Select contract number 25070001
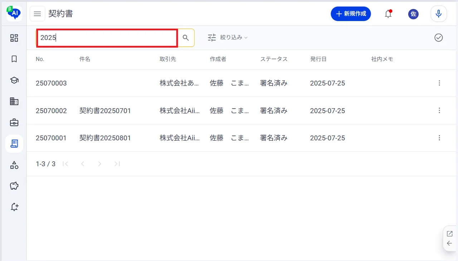This screenshot has width=458, height=261. (51, 138)
